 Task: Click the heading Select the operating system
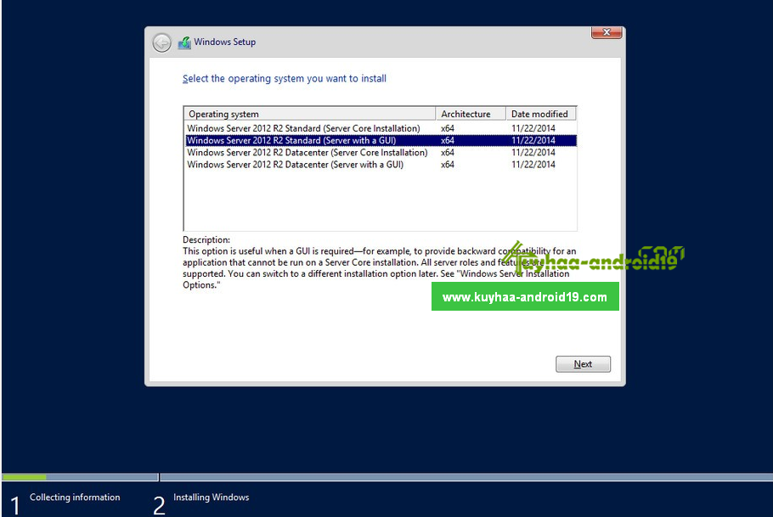(x=285, y=78)
